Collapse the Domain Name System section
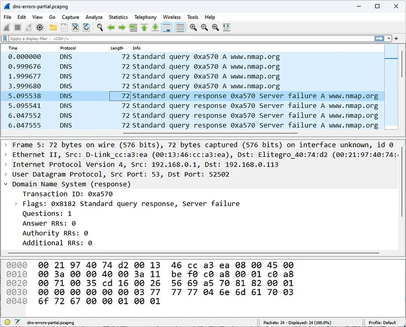The height and width of the screenshot is (327, 406). pyautogui.click(x=6, y=184)
